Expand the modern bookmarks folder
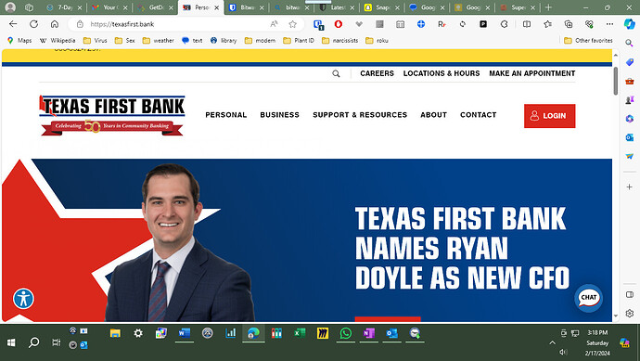Image resolution: width=640 pixels, height=361 pixels. pos(260,41)
